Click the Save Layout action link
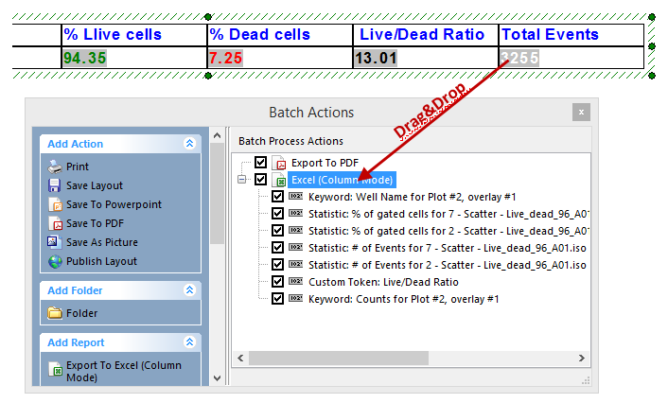This screenshot has height=403, width=668. pos(95,185)
